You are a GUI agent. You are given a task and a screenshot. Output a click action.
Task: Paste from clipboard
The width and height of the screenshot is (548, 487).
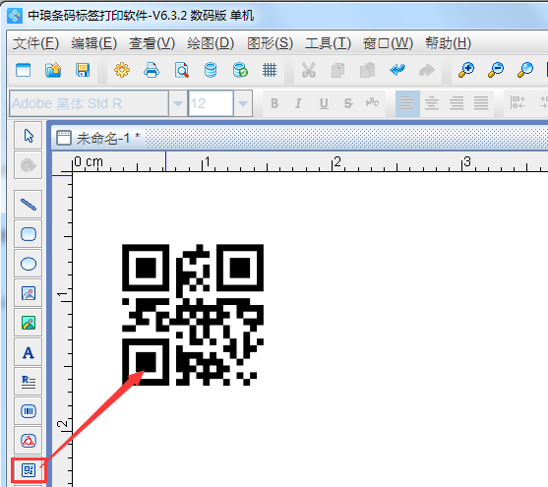coord(368,70)
